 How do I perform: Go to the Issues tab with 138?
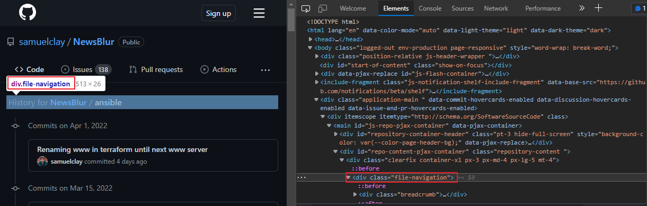86,69
